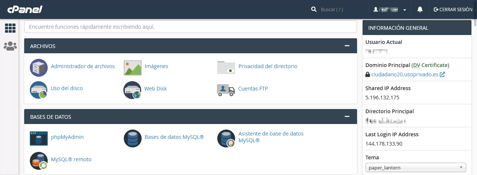Open Privacidad del directorio link
The image size is (477, 175).
coord(268,66)
